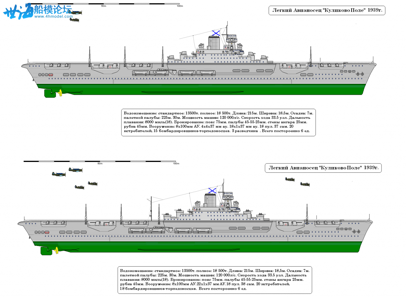This screenshot has width=406, height=297.
Task: Select the blue cross naval flag on lower ship
Action: 213,190
